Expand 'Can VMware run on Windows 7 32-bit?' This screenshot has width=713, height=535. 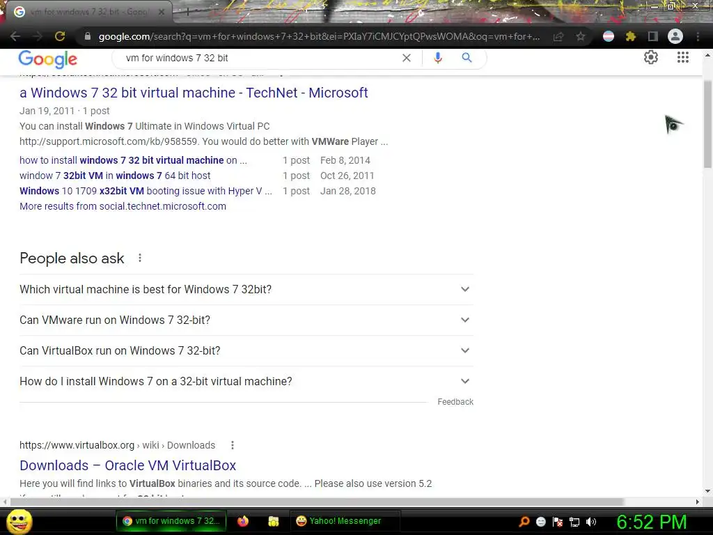246,320
